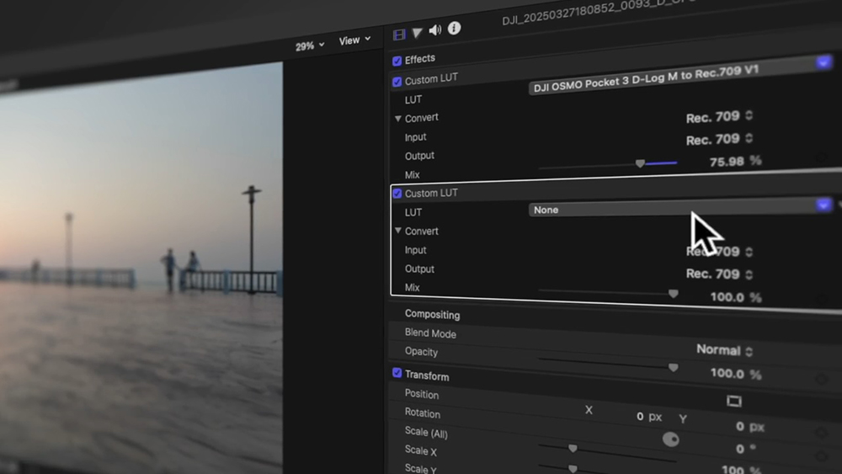
Task: Open the Info inspector icon
Action: [x=455, y=28]
